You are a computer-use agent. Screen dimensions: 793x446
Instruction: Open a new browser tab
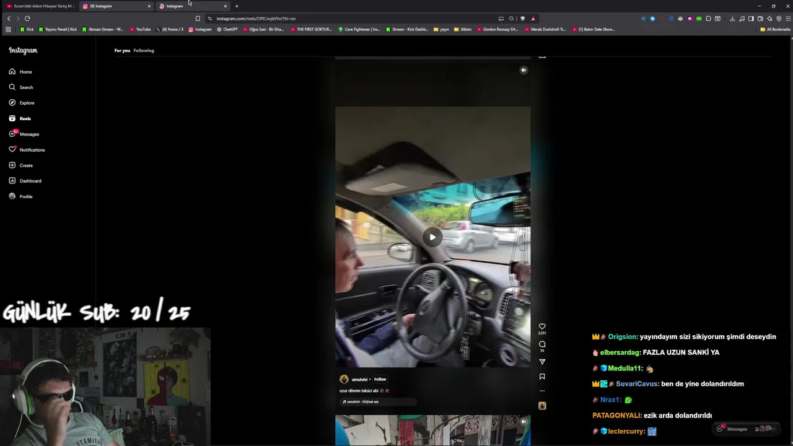[237, 6]
